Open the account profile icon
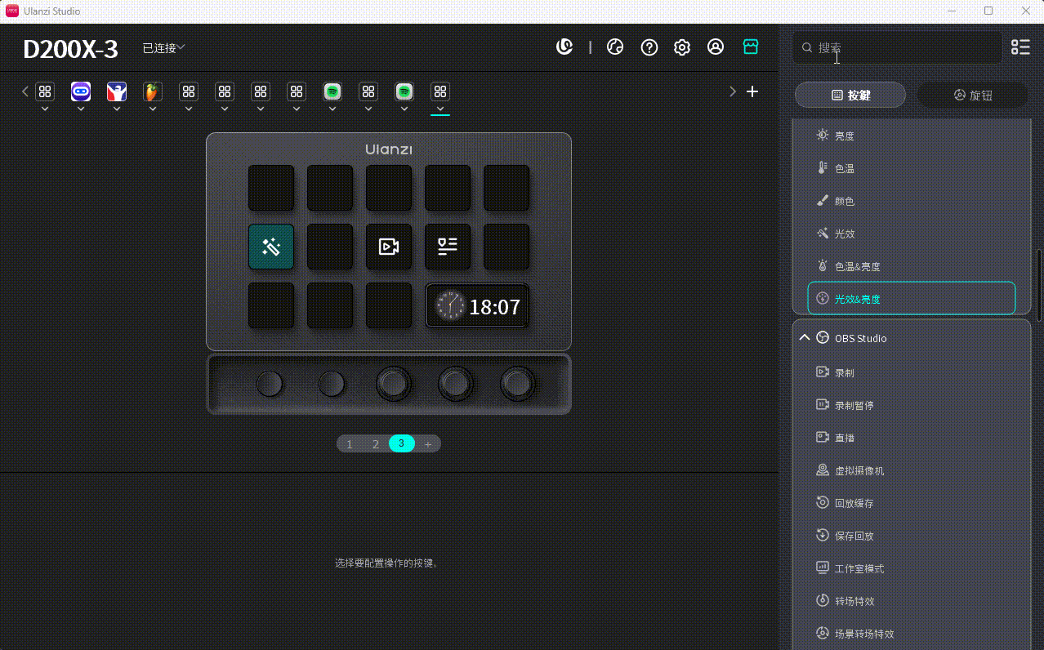 click(716, 47)
